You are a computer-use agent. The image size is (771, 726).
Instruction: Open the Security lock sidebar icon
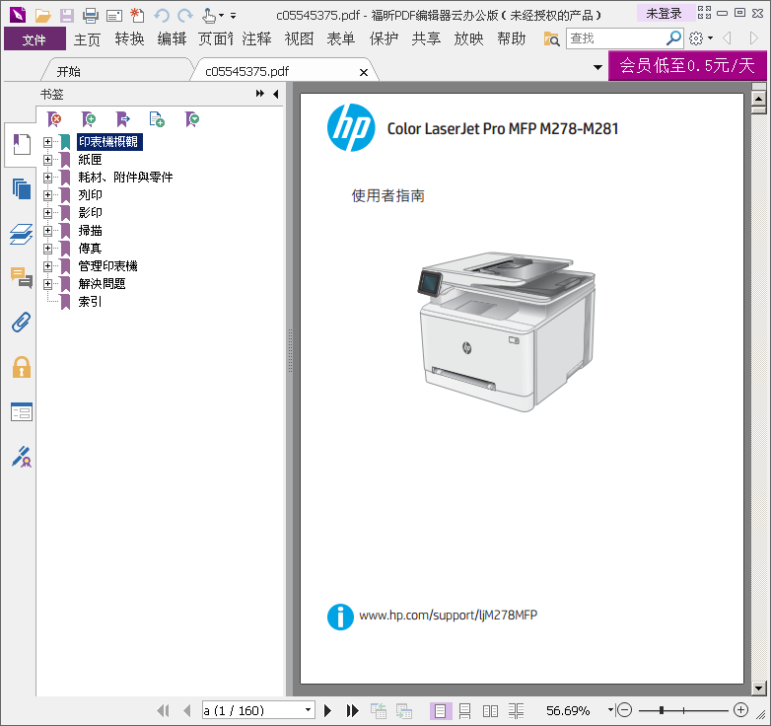(21, 367)
